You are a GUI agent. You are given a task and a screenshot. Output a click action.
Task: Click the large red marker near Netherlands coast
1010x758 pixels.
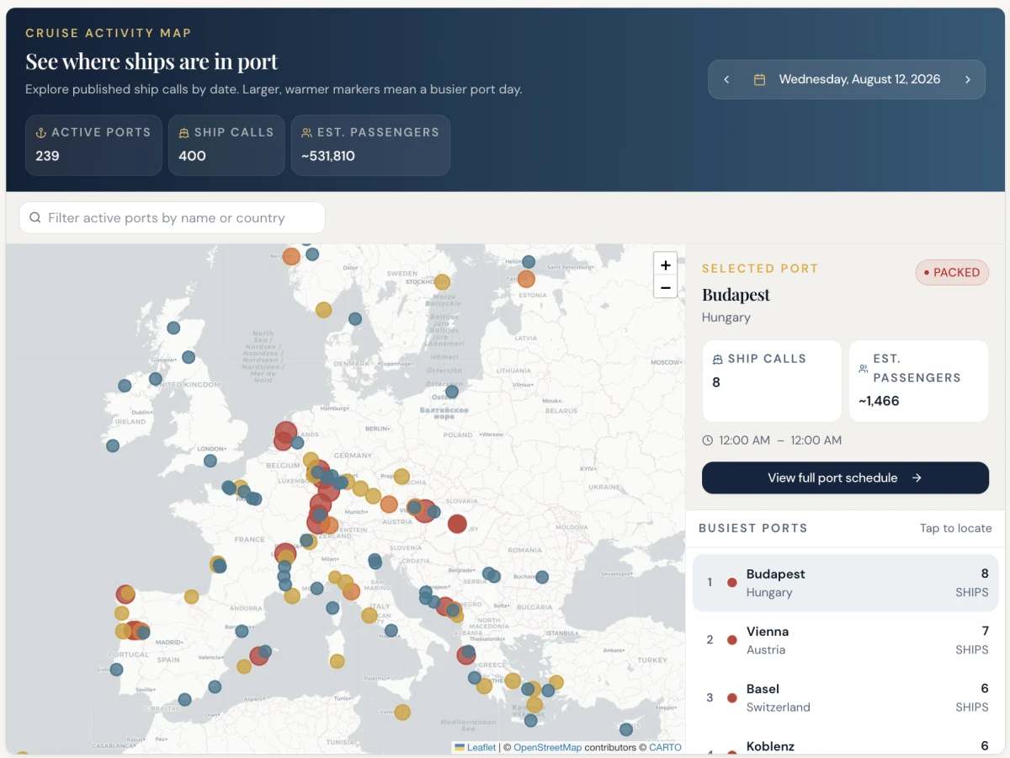(x=285, y=434)
